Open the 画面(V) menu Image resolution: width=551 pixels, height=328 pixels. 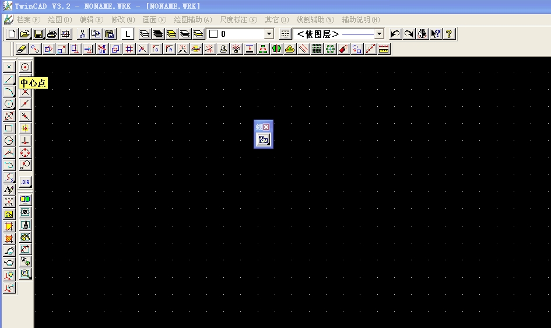pyautogui.click(x=155, y=20)
